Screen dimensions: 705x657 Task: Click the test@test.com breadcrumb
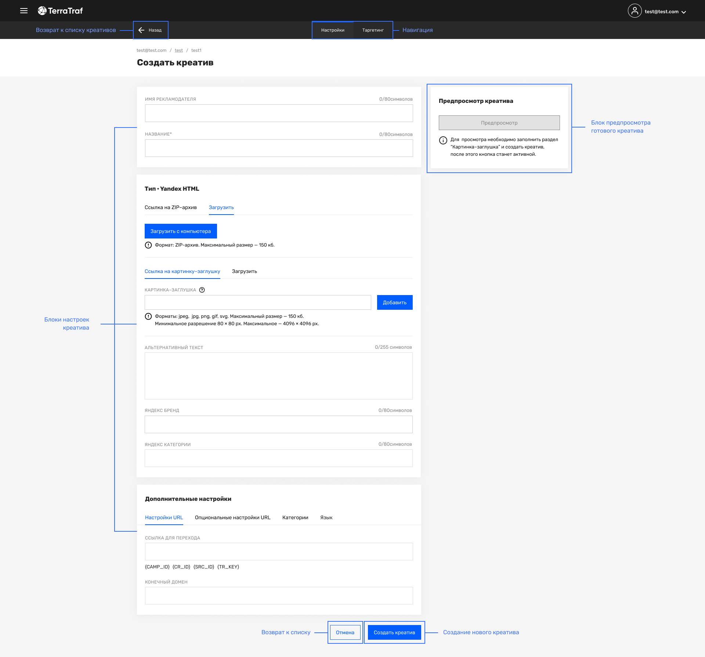pos(151,50)
